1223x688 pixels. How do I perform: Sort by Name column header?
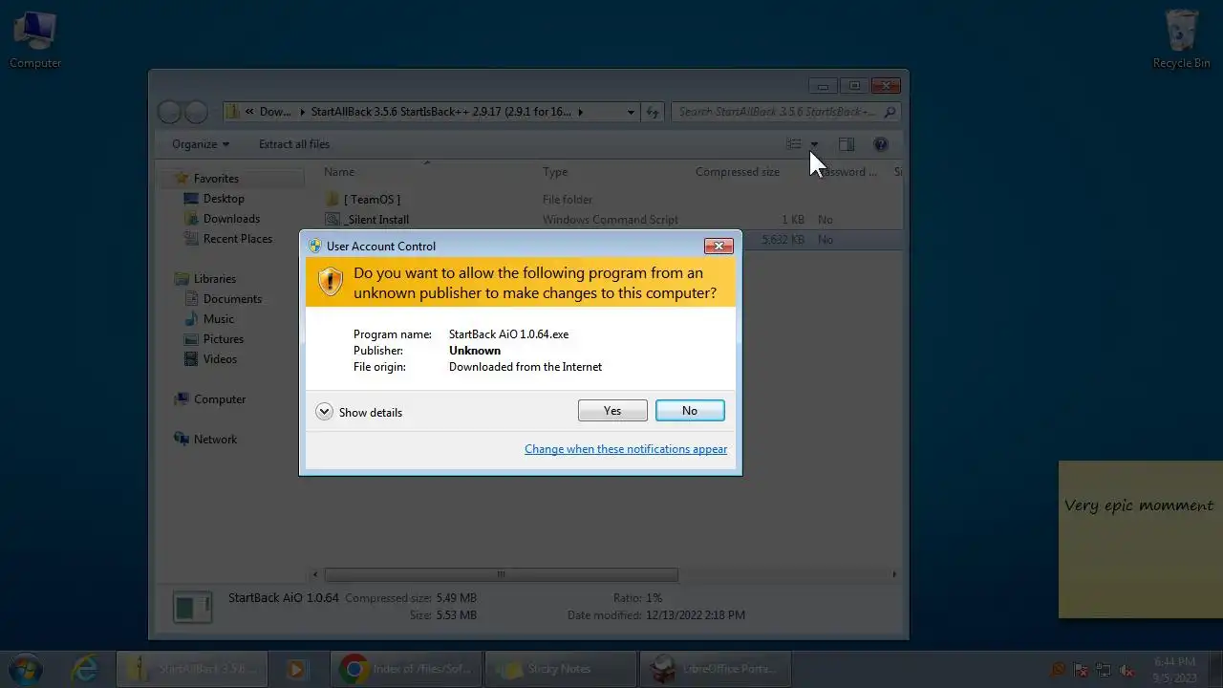(339, 172)
